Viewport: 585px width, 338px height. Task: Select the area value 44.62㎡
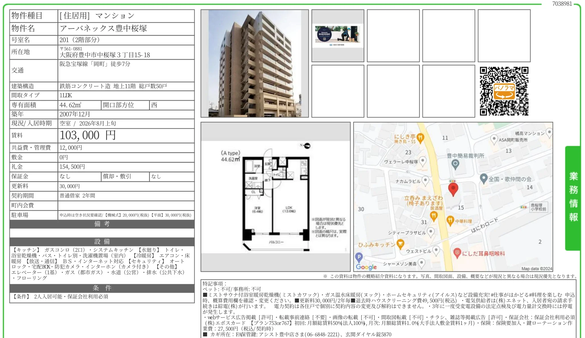[x=70, y=105]
